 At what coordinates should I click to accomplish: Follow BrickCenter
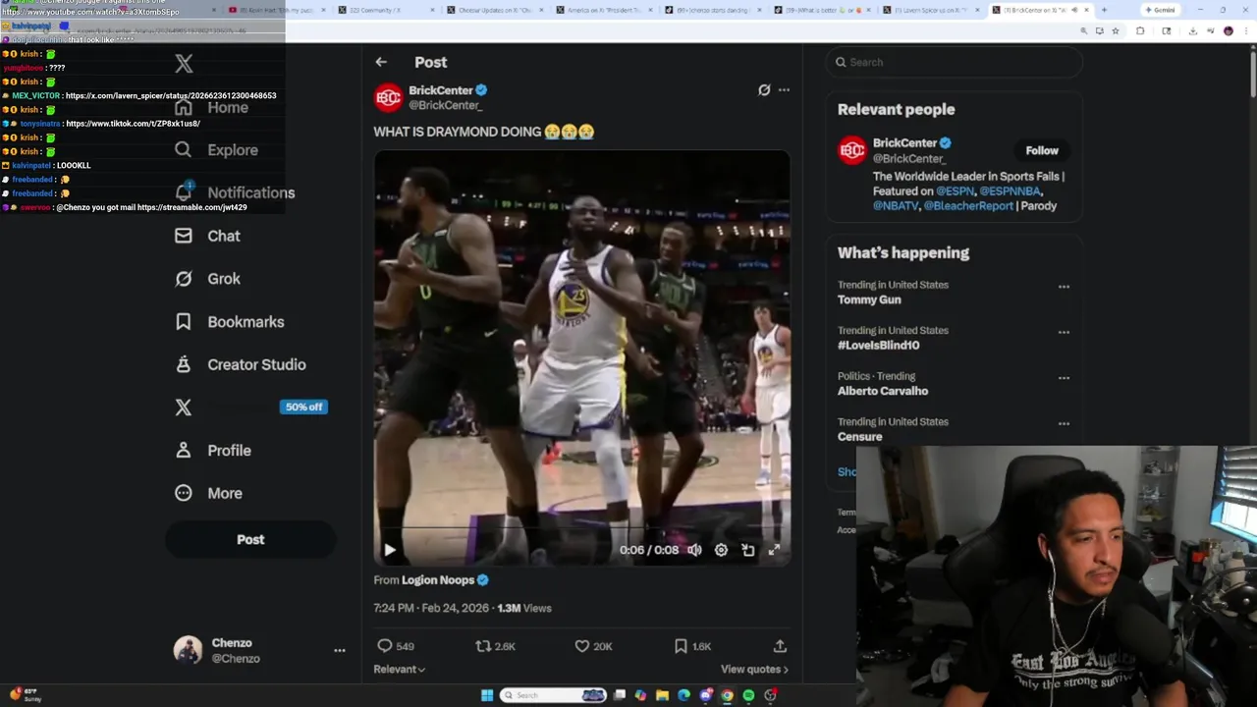(x=1042, y=150)
